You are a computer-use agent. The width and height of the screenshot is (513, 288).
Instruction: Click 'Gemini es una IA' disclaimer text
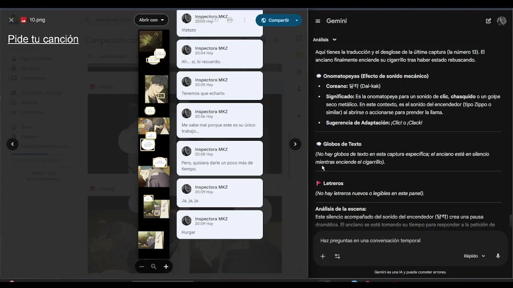(410, 272)
